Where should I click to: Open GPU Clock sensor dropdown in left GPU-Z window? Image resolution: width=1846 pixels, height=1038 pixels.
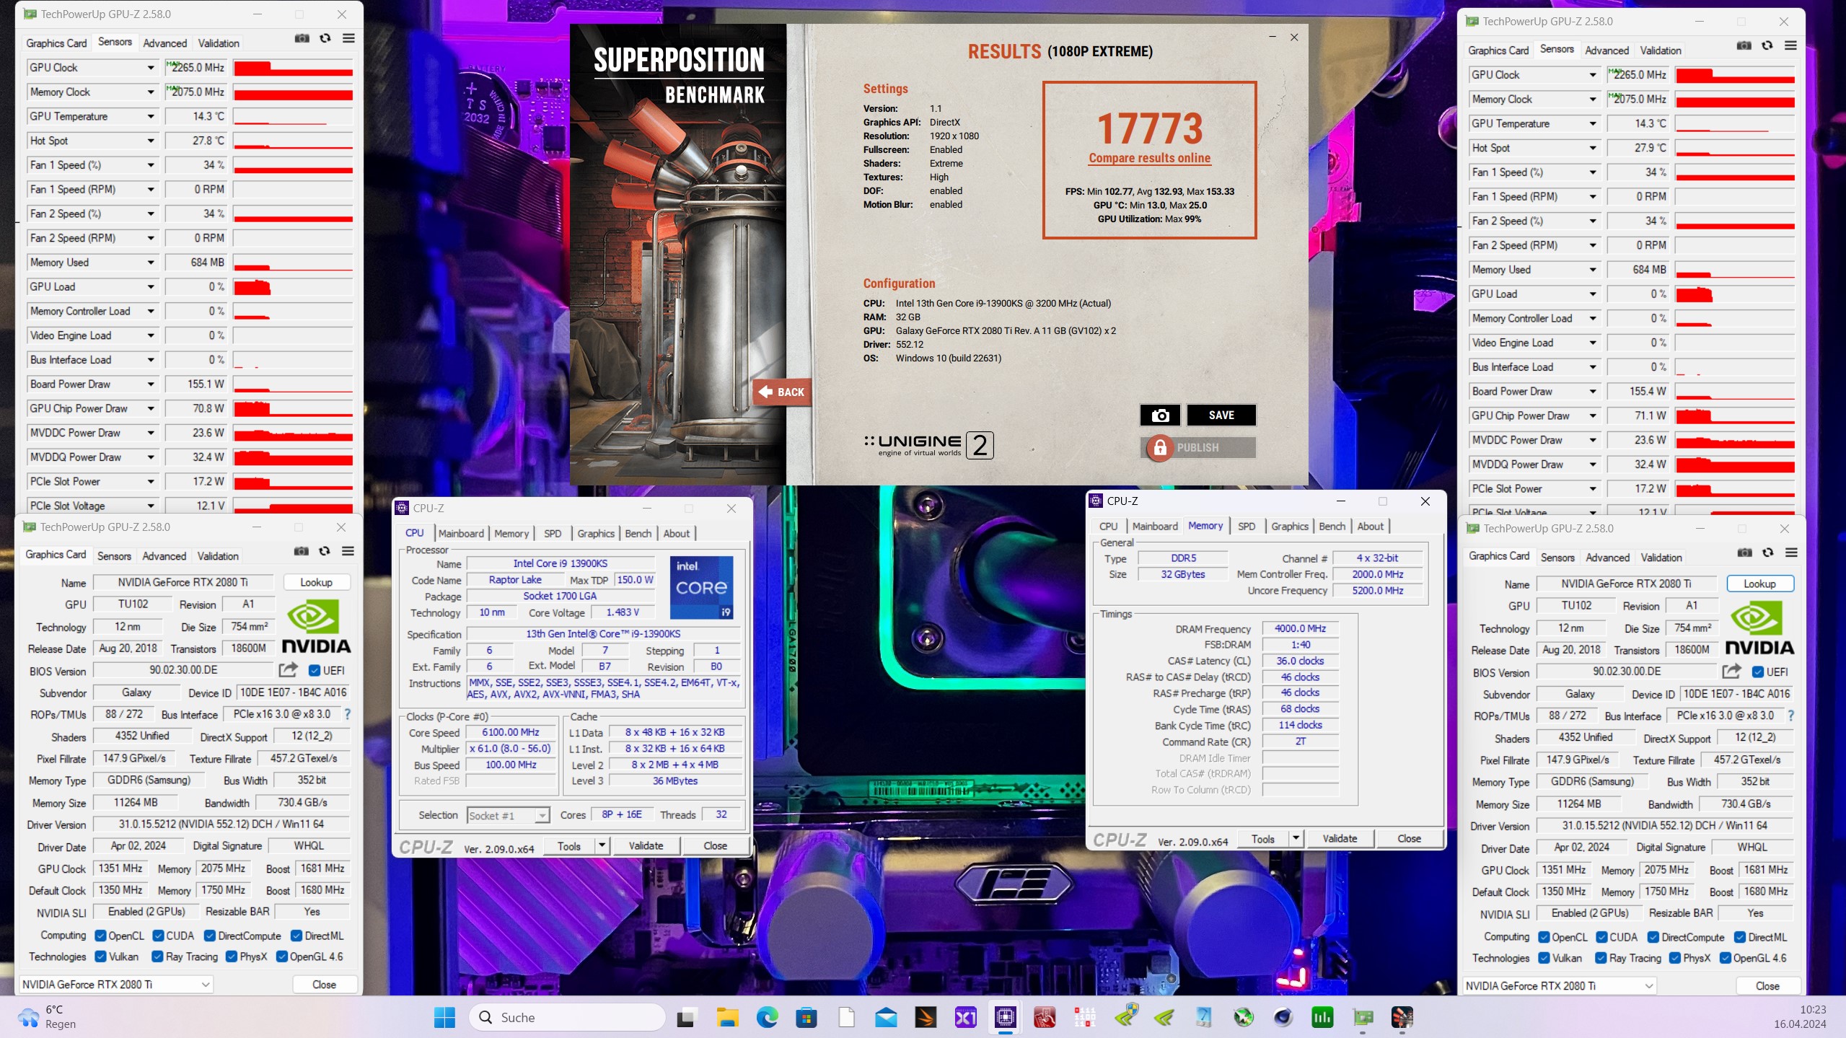click(x=151, y=68)
